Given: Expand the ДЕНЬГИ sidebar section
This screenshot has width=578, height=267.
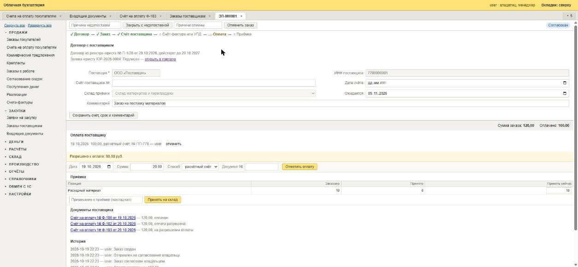Looking at the screenshot, I should pos(16,142).
